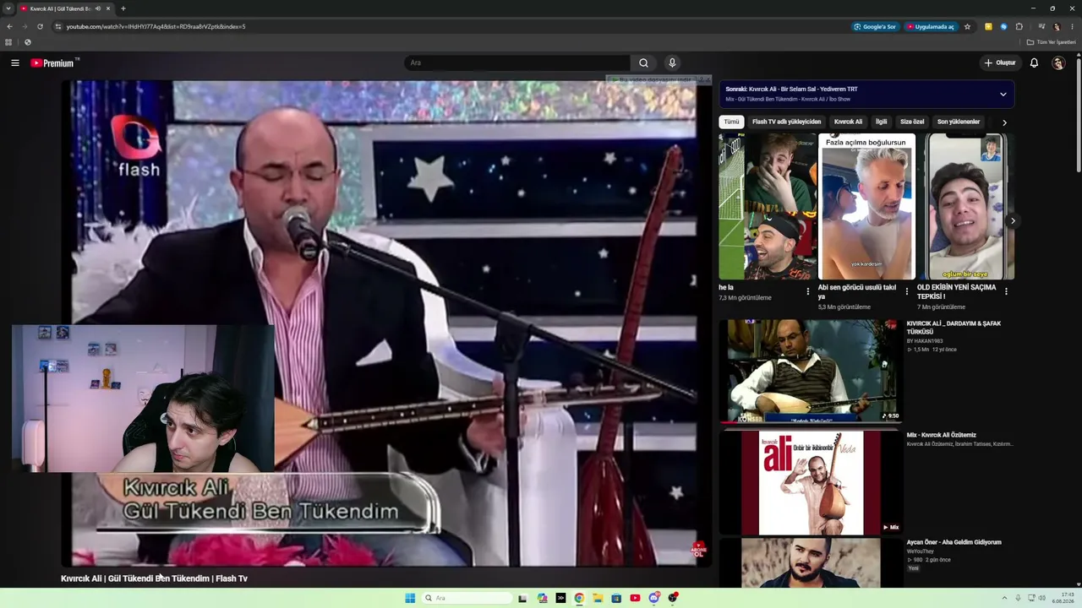Select the Kıvırcık Ali filter chip

(x=848, y=122)
